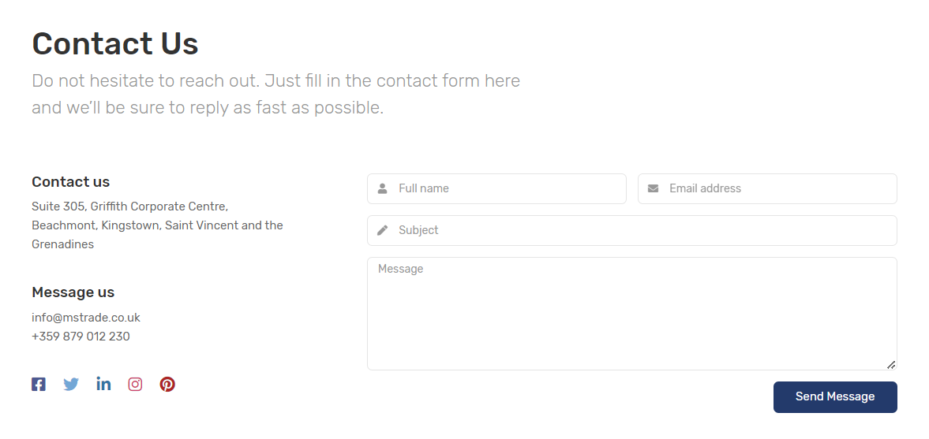Screen dimensions: 929x439
Task: Click the Send Message button
Action: 834,397
